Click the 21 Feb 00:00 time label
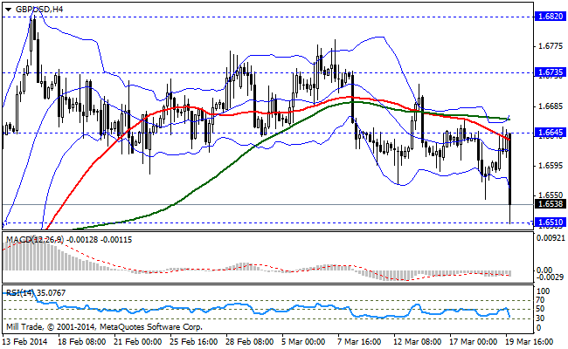This screenshot has width=568, height=349. pyautogui.click(x=138, y=342)
